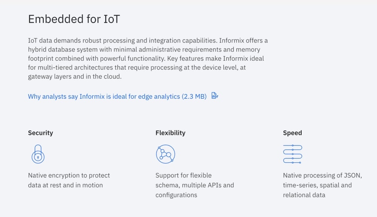
Task: Select the 'Flexibility' column heading
Action: coord(170,133)
